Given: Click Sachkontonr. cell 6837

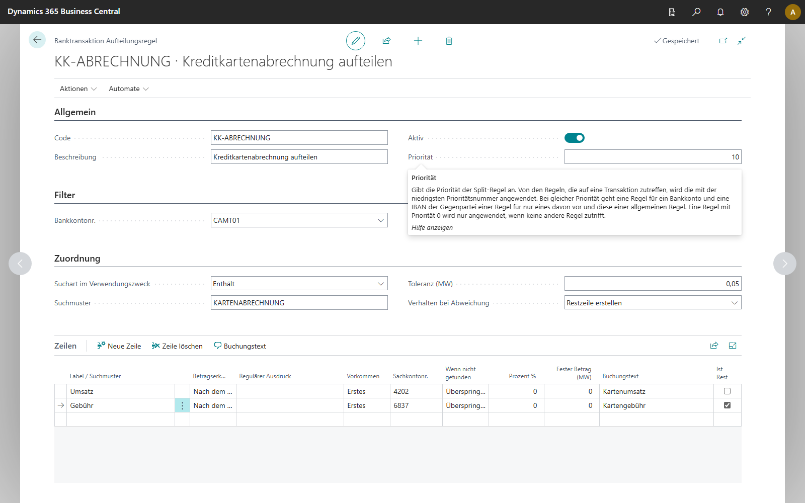Looking at the screenshot, I should point(416,405).
